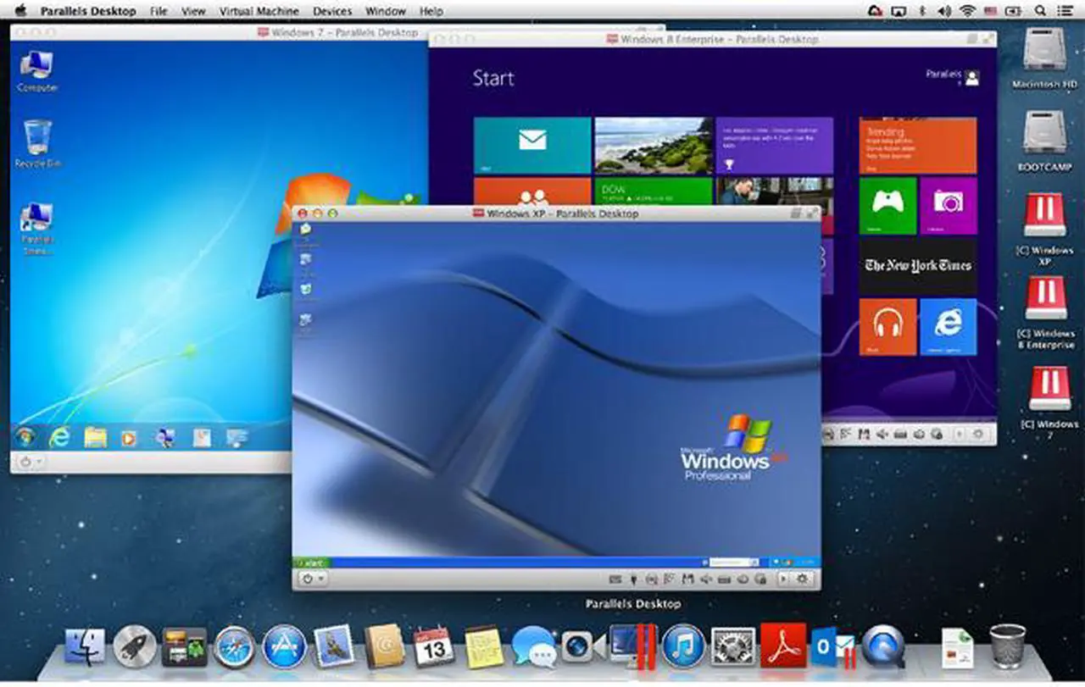Open the green DOW finance tile
The image size is (1085, 687).
pos(654,191)
